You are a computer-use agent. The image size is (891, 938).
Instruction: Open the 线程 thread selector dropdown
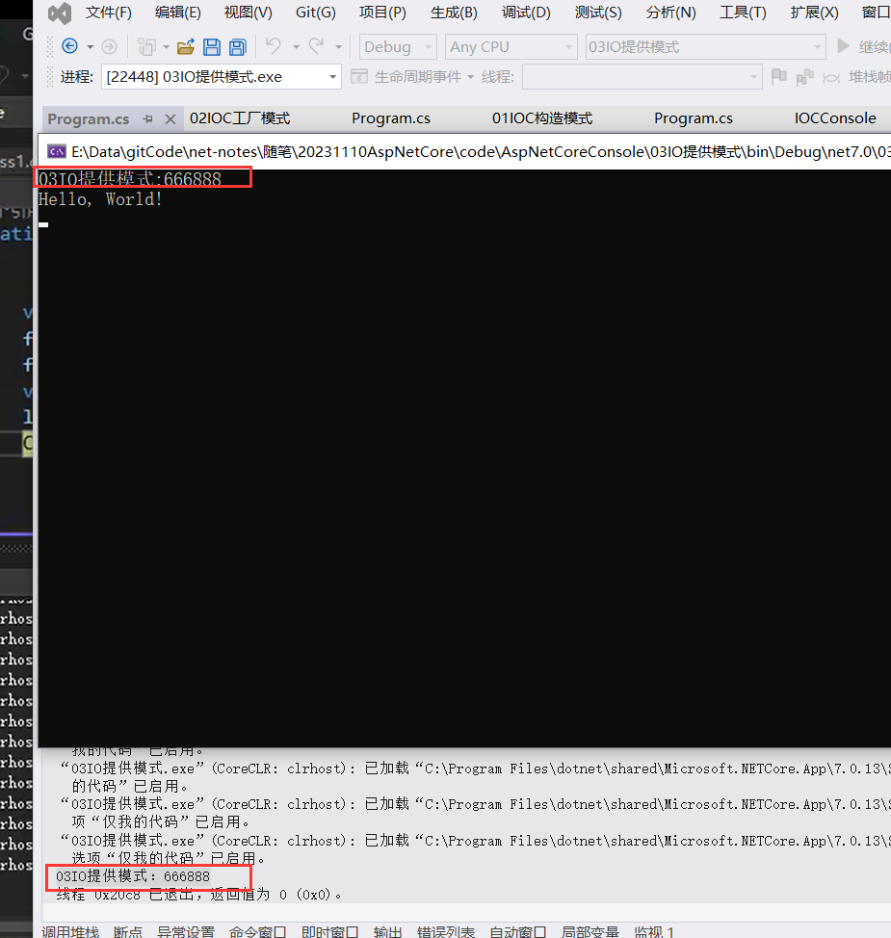(x=642, y=77)
